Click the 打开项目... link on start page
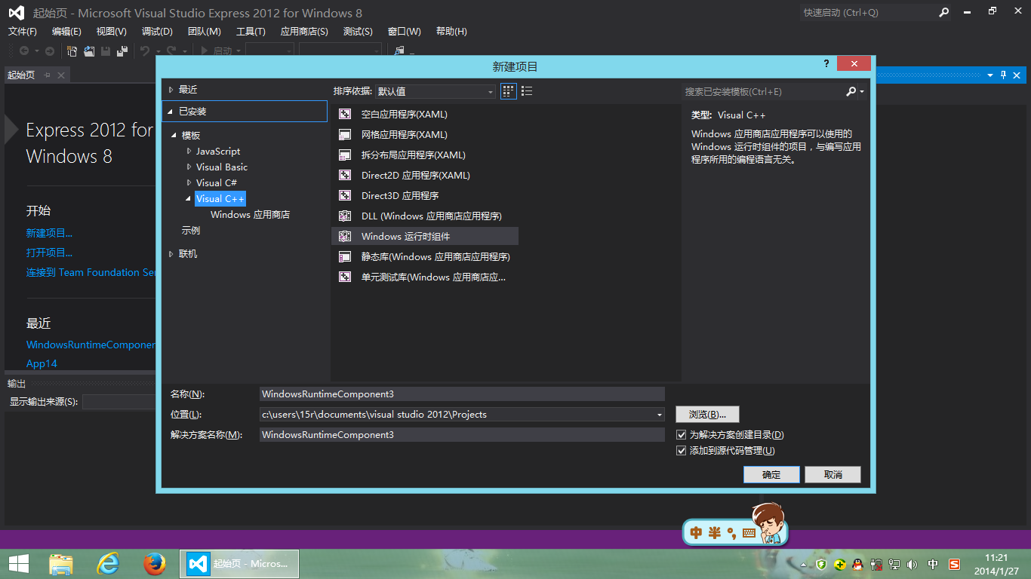 50,253
